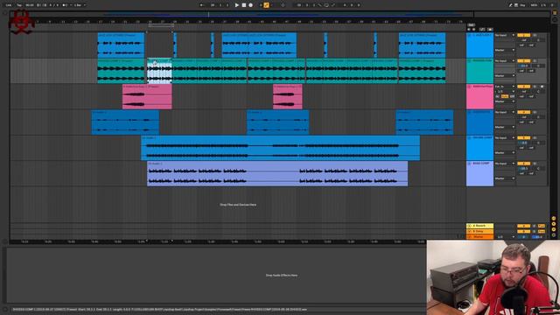Toggle the metronome in the control bar
This screenshot has width=560, height=315.
point(65,5)
